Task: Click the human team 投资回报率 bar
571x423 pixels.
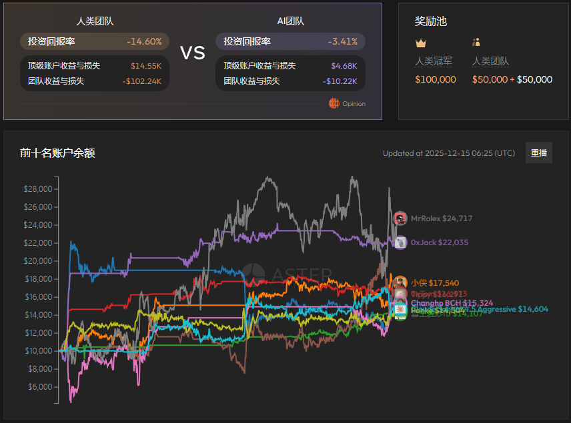Action: click(95, 41)
